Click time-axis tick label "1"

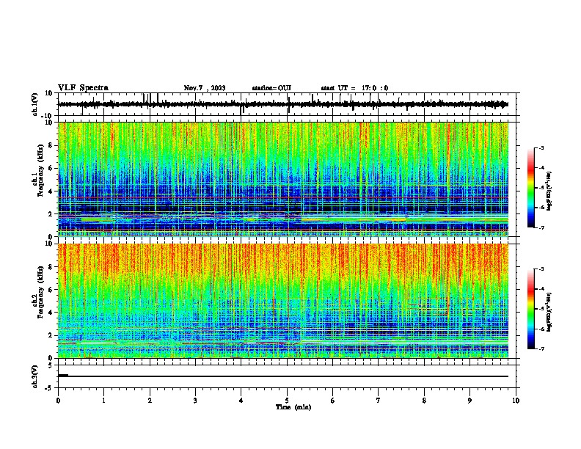[103, 401]
